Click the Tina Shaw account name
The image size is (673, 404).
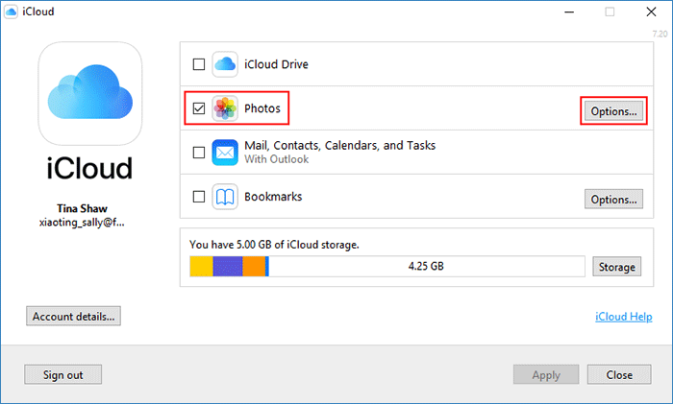coord(82,208)
